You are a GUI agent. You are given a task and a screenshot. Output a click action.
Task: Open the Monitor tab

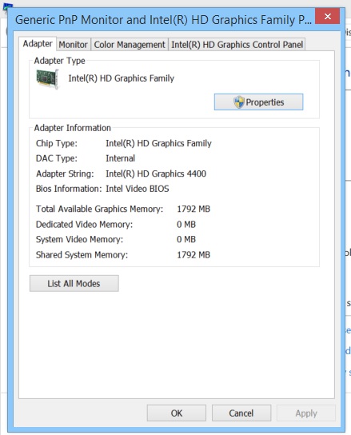(74, 45)
